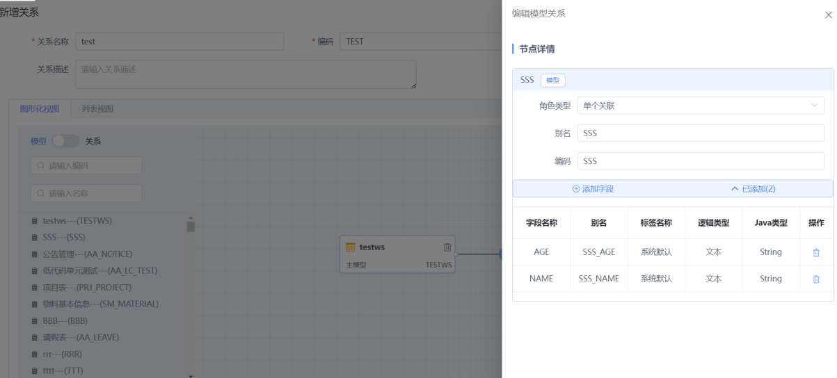
Task: Delete the AGE field row
Action: (816, 253)
